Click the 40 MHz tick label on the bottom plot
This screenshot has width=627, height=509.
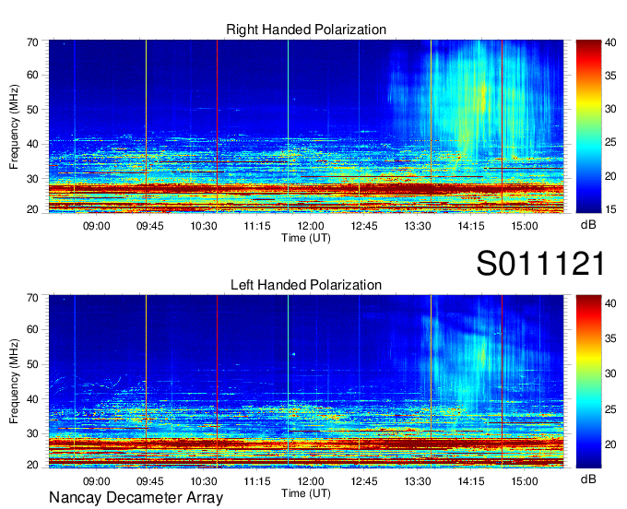(32, 399)
